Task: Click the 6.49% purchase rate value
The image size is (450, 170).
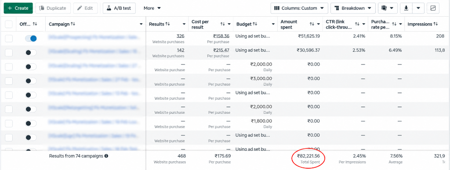Action: (396, 50)
